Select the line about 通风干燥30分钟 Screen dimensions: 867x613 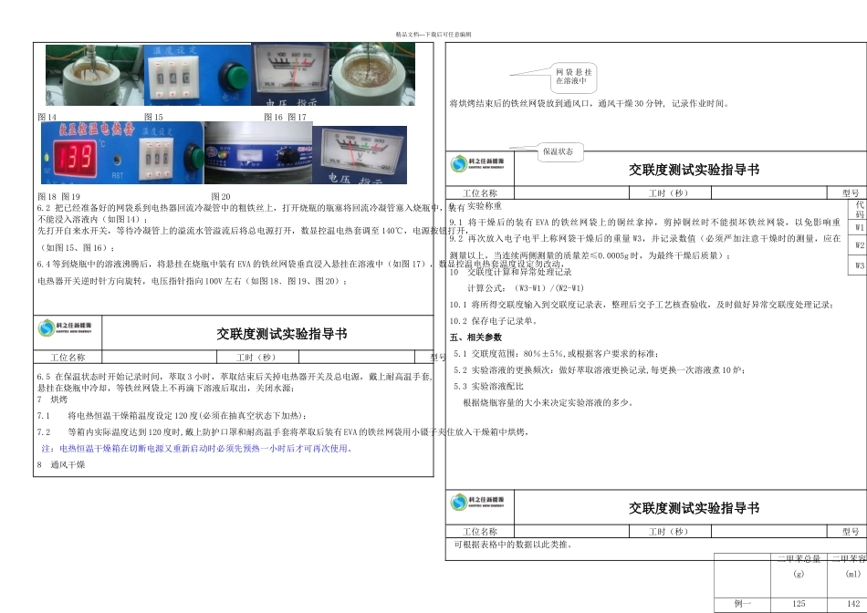[x=590, y=103]
